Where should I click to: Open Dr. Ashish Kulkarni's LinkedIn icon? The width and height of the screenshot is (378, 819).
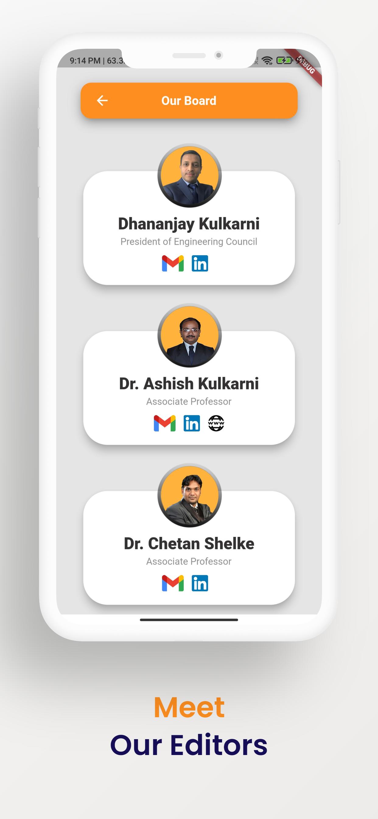192,423
